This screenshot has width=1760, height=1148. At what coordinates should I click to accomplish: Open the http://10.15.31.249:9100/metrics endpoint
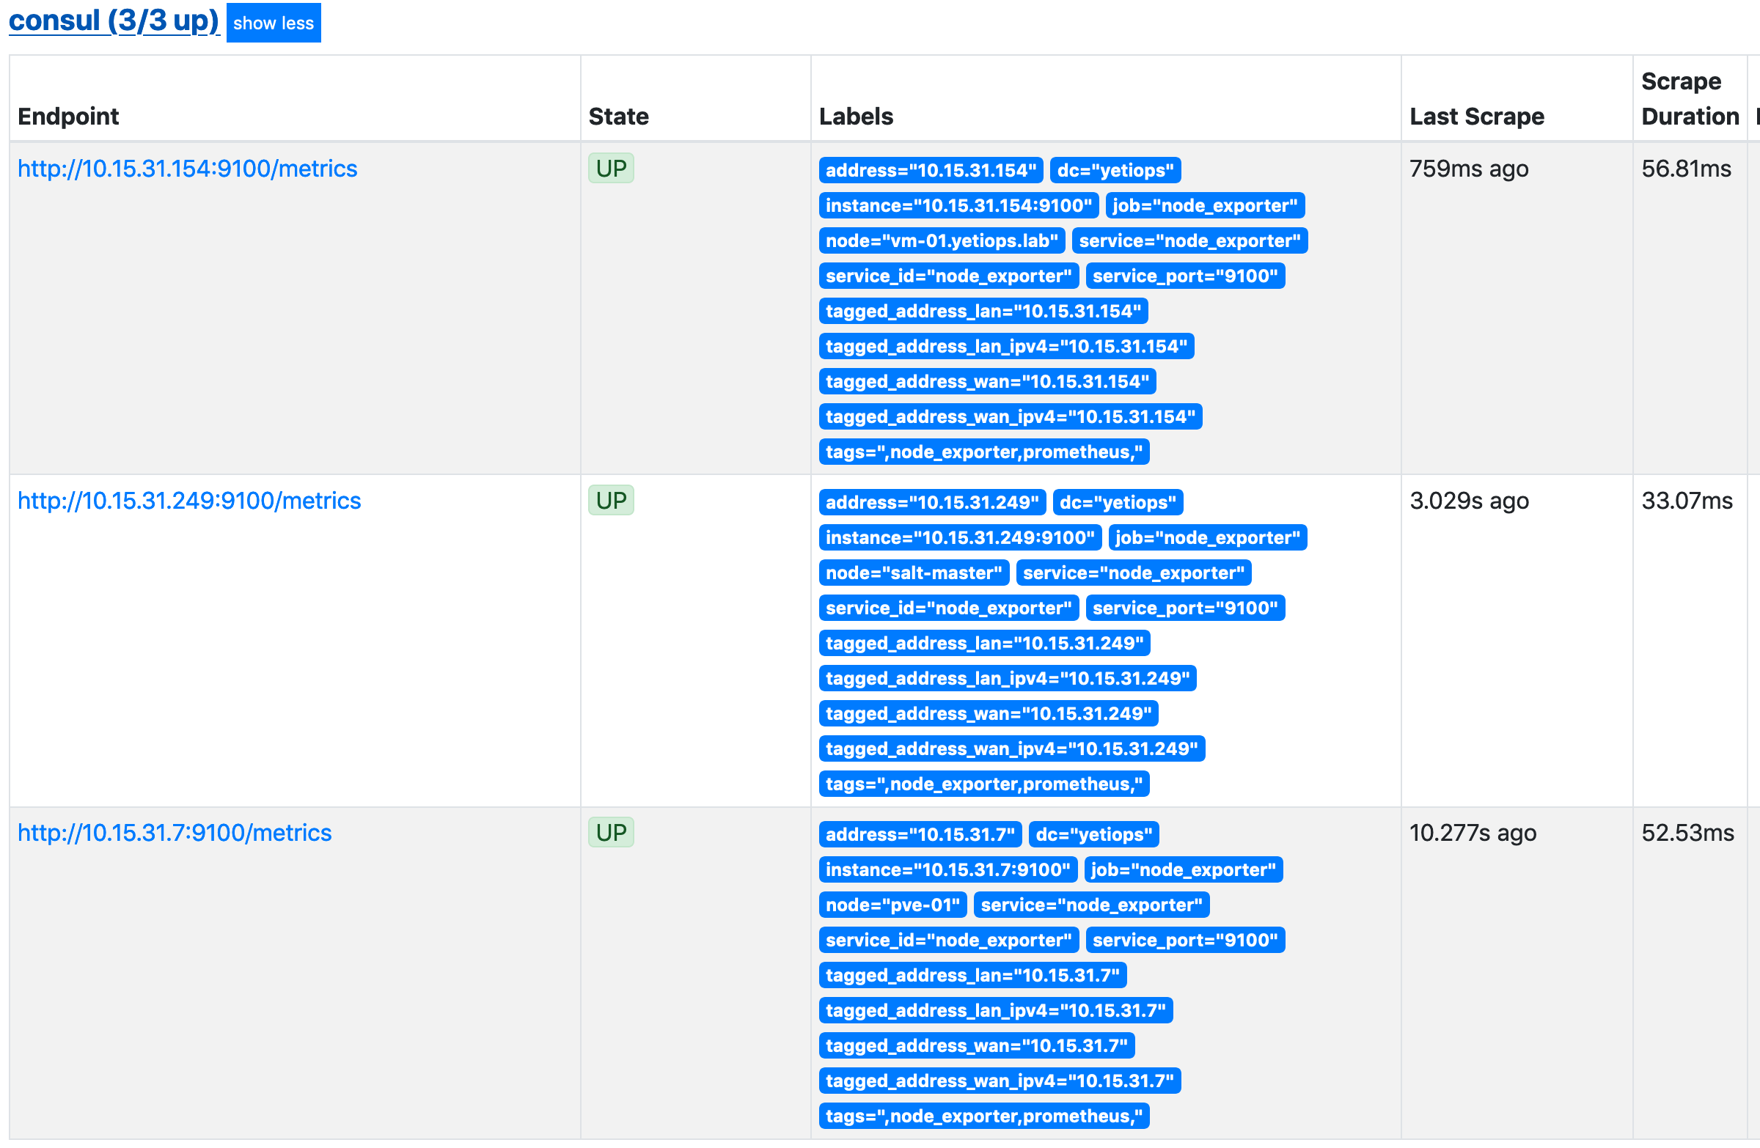click(x=188, y=501)
